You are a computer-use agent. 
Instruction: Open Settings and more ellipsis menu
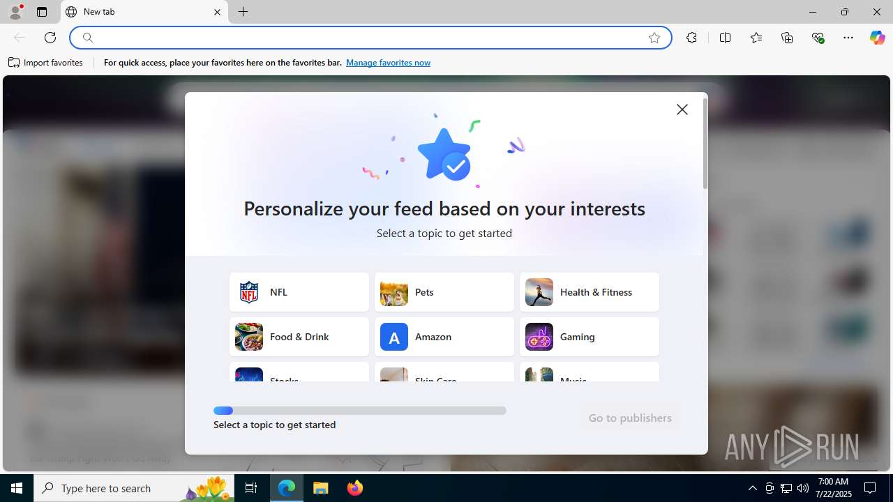tap(848, 38)
